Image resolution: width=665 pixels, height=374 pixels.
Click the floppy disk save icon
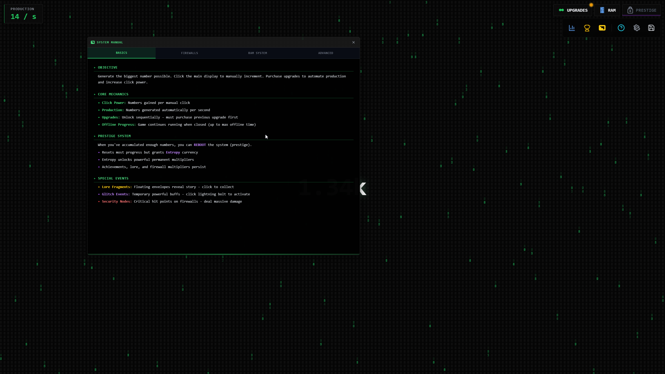tap(651, 28)
